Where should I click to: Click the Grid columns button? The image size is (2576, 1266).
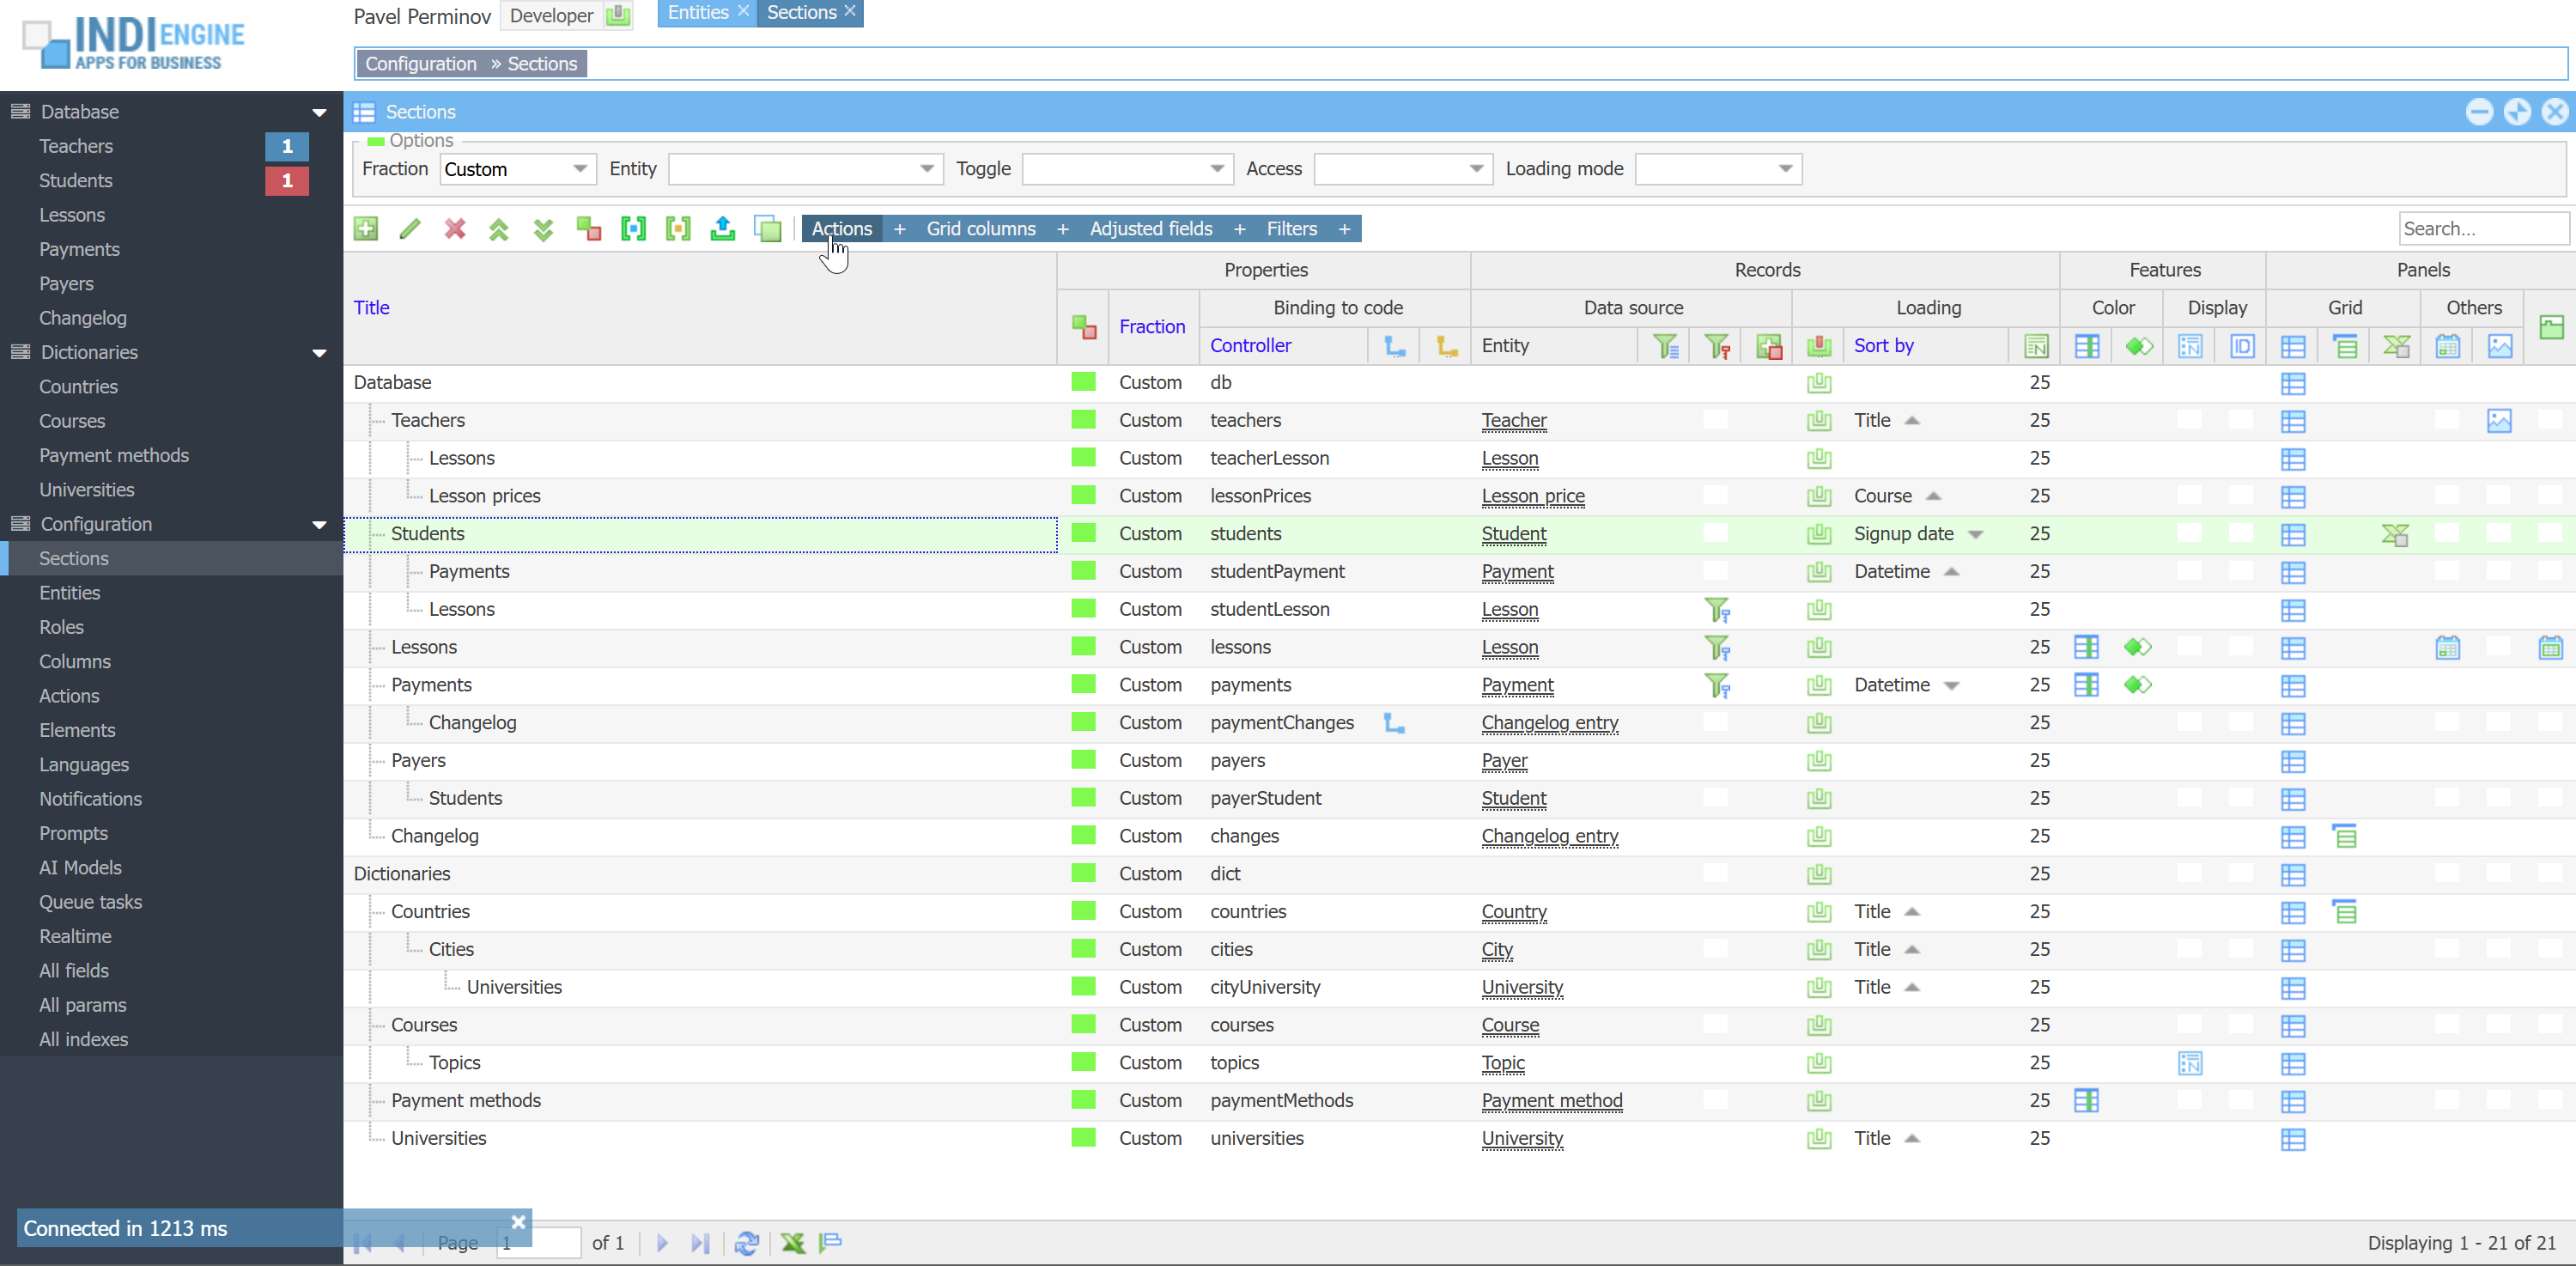click(980, 229)
